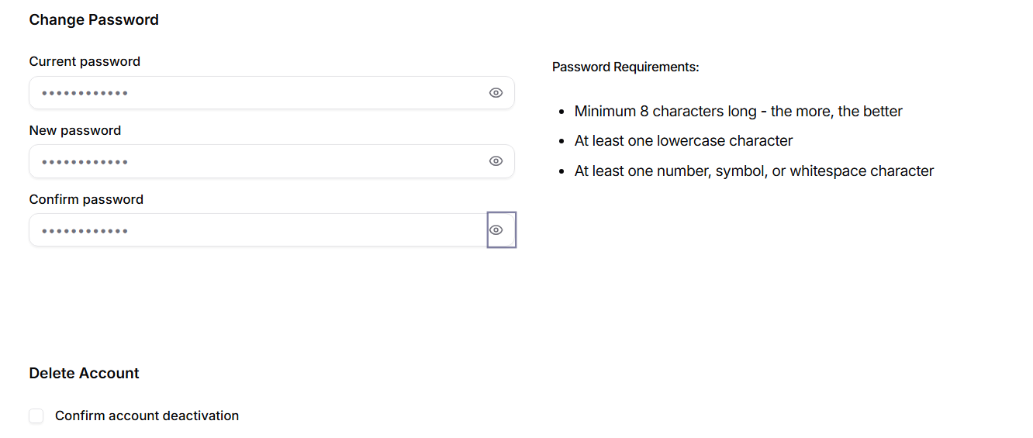Reveal the new password with eye icon

pyautogui.click(x=496, y=161)
